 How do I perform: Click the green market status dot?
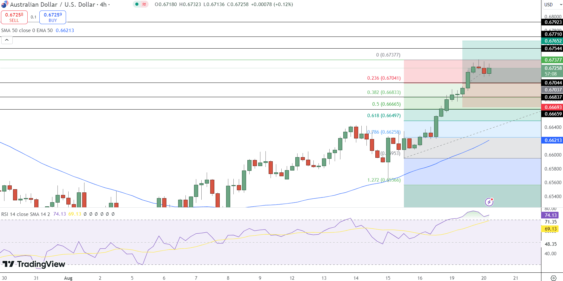pos(137,4)
